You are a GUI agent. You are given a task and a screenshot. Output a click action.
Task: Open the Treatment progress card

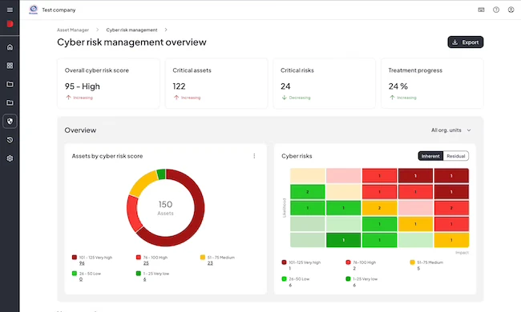pyautogui.click(x=432, y=83)
